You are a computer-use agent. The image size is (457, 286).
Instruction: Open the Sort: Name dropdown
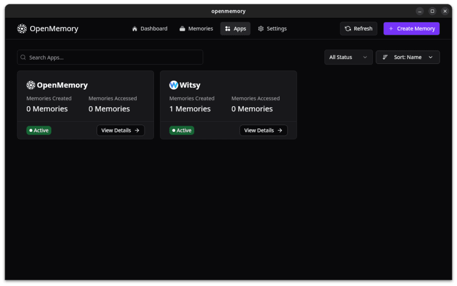408,57
